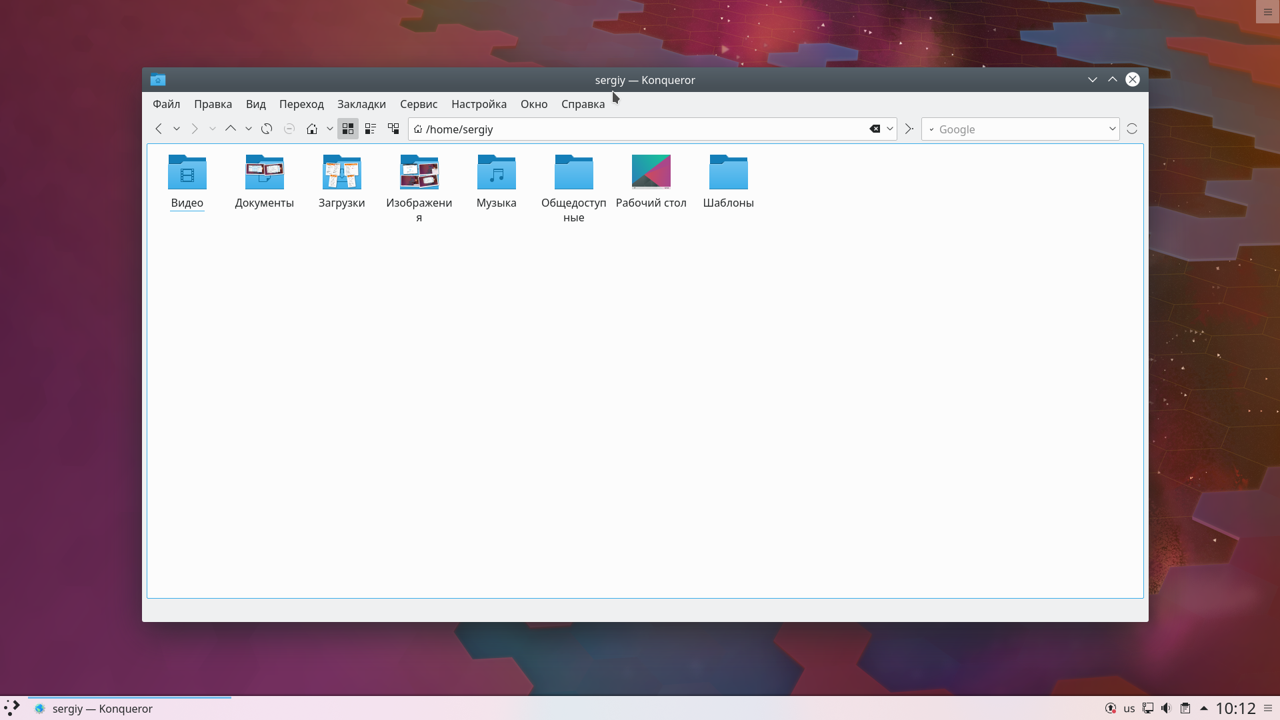Click into the Google search field

pyautogui.click(x=1020, y=129)
